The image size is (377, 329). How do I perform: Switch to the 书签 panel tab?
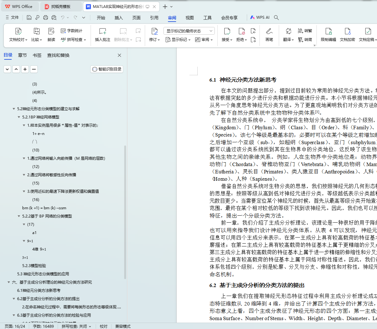tap(37, 56)
